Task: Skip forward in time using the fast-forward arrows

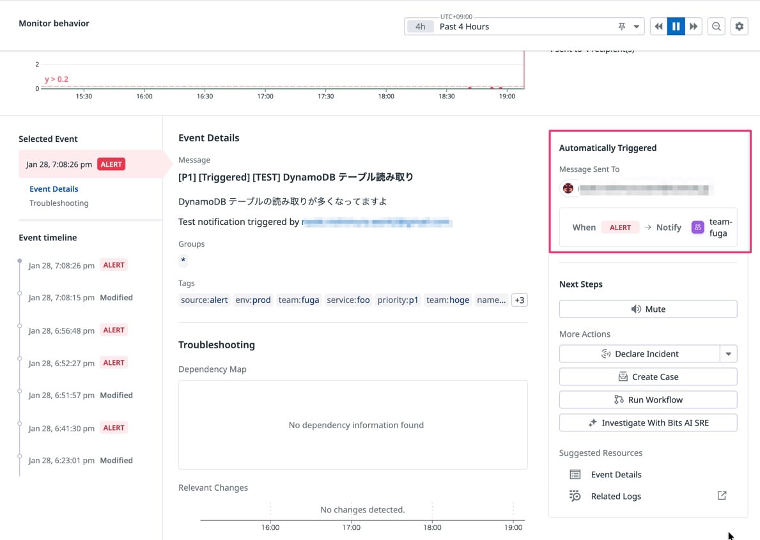Action: click(x=694, y=26)
